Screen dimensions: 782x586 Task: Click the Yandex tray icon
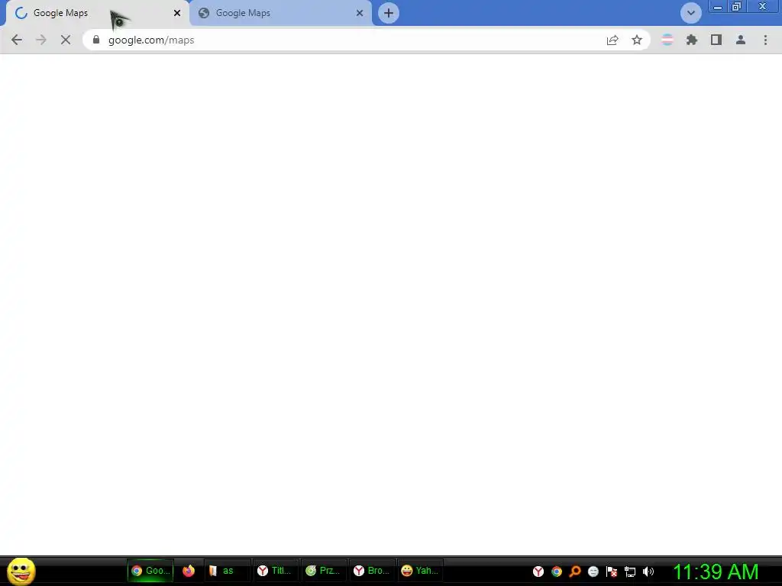pos(538,572)
